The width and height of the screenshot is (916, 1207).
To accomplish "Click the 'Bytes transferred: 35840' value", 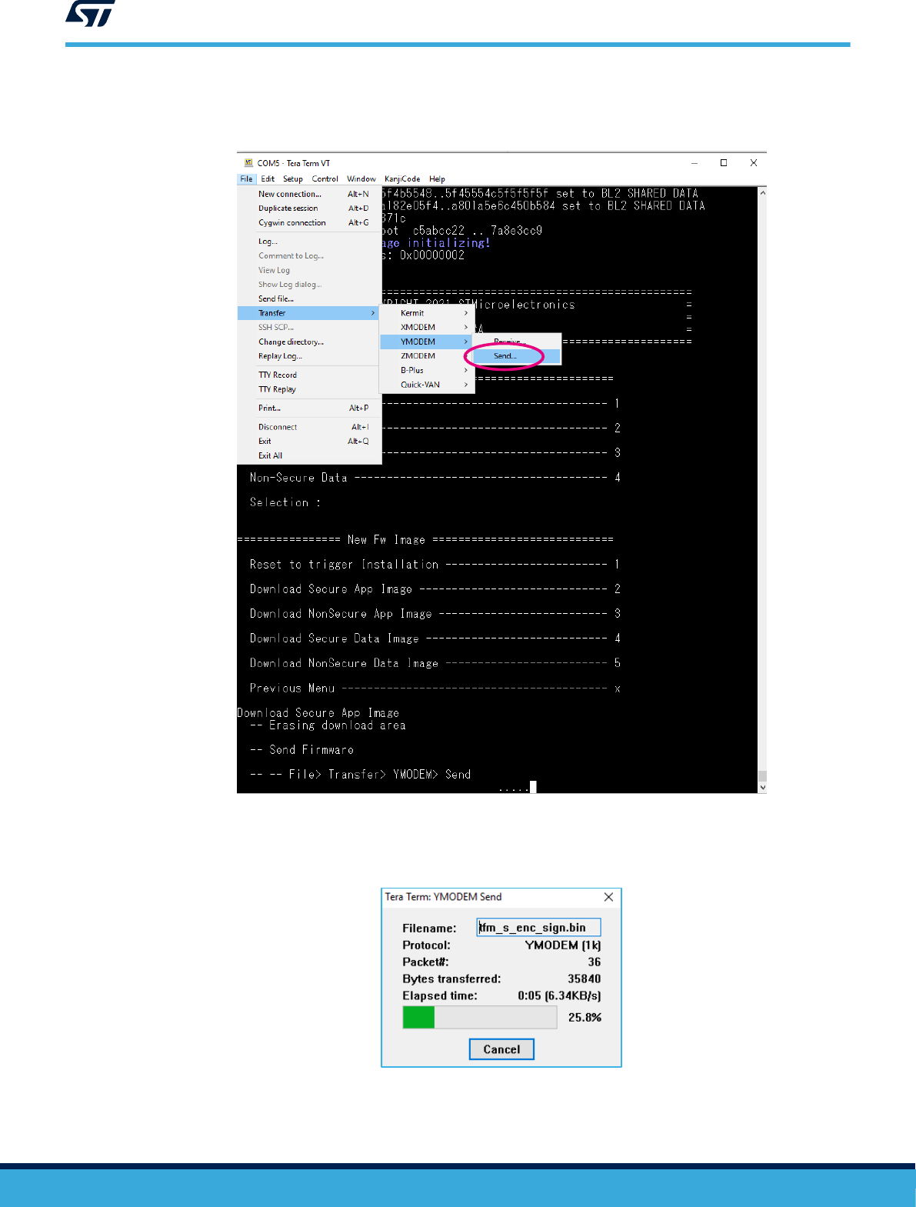I will [x=584, y=979].
